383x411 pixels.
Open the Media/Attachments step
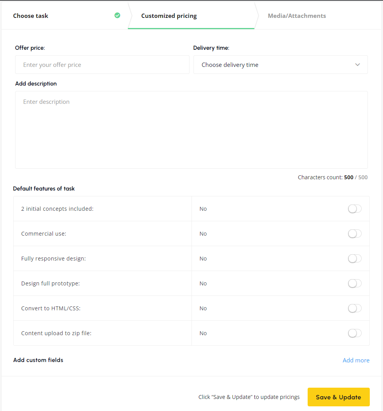(x=297, y=16)
